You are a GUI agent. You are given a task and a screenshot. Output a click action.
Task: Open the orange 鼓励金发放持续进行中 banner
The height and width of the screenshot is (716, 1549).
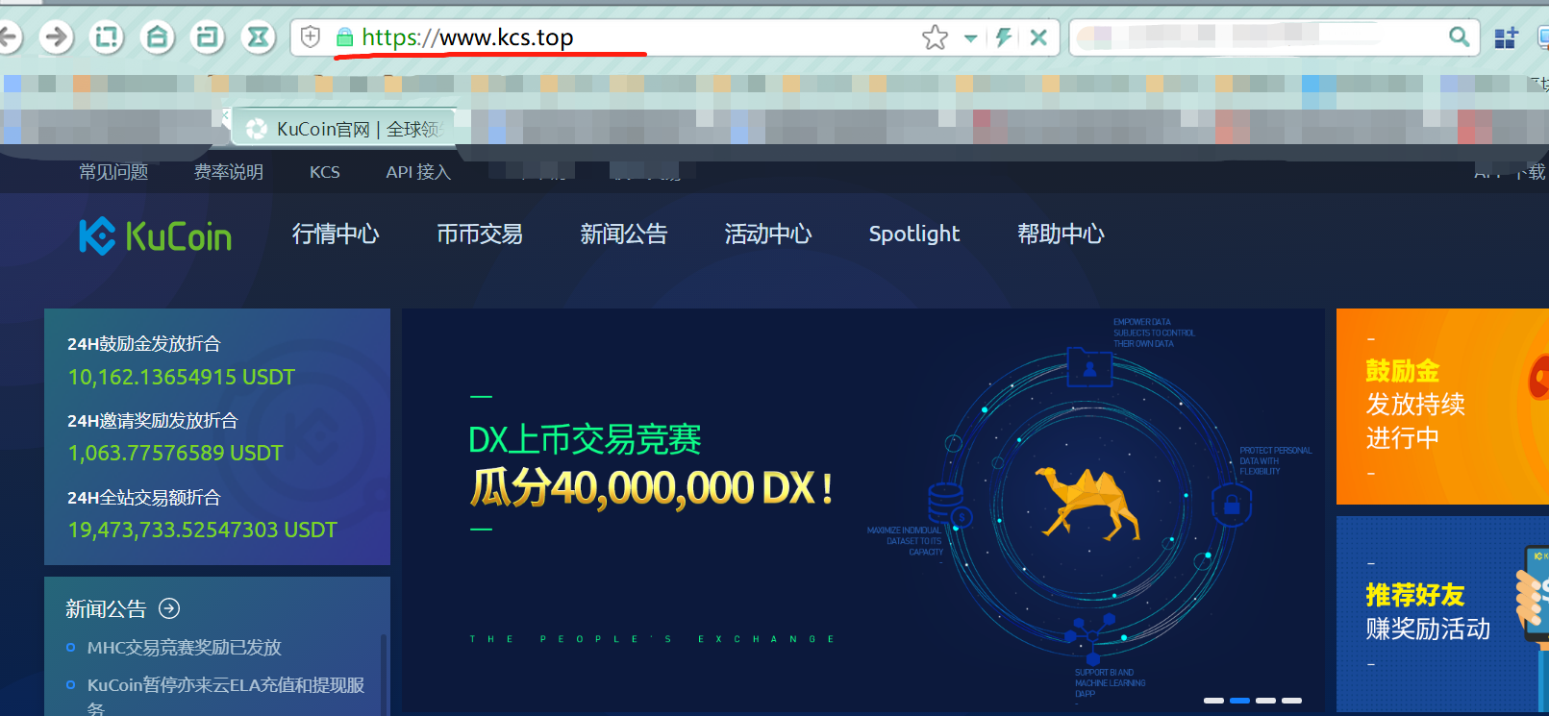(1442, 407)
